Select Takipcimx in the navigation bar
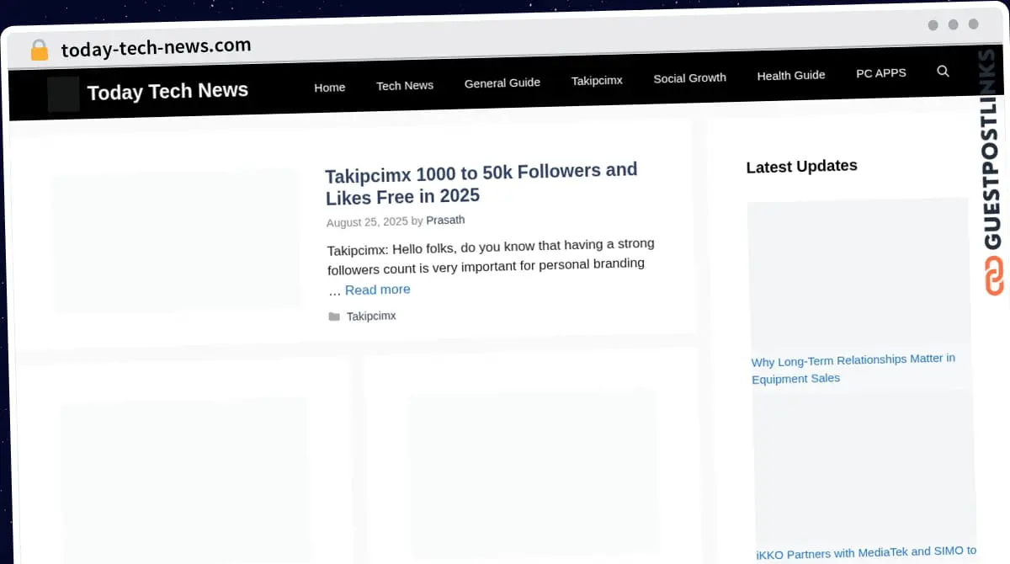This screenshot has height=564, width=1010. (597, 81)
